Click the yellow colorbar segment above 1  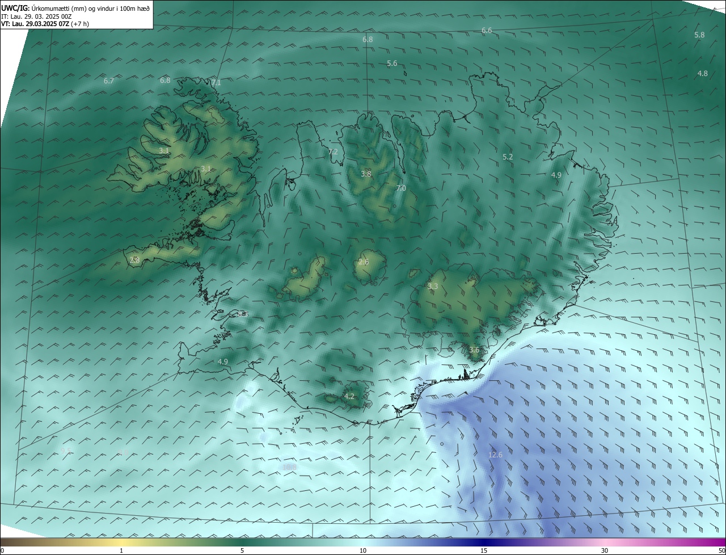click(121, 542)
